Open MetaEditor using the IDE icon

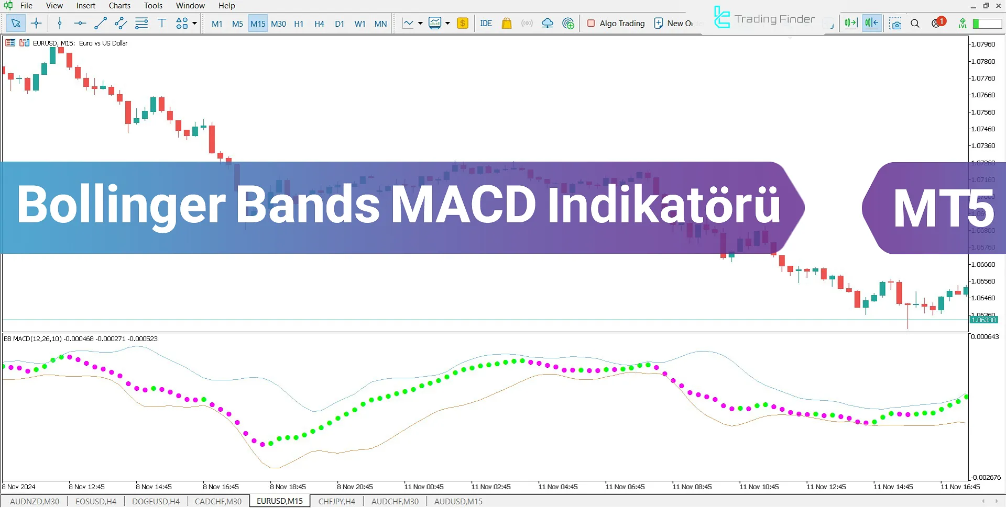(x=486, y=23)
